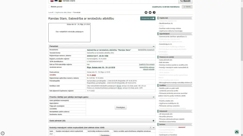Click Pieslēgties button in tax payments table
This screenshot has width=243, height=136.
click(x=105, y=135)
